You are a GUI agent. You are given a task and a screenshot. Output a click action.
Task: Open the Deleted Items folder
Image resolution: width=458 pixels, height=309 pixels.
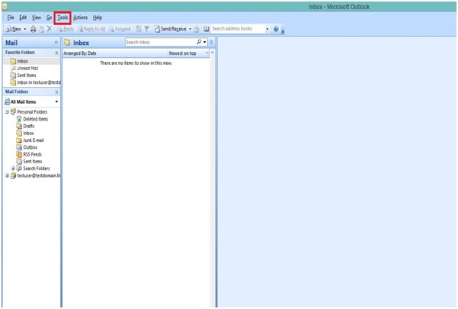pyautogui.click(x=32, y=119)
